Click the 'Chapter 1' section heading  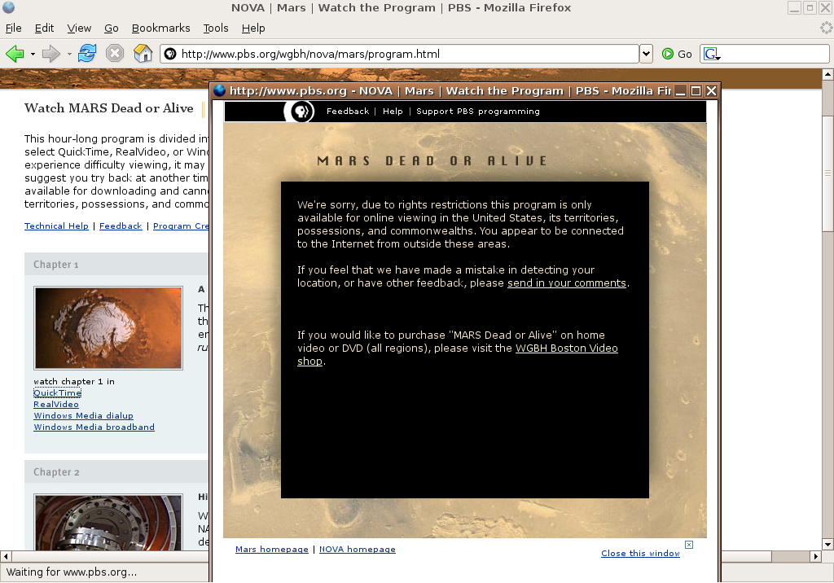pos(56,265)
